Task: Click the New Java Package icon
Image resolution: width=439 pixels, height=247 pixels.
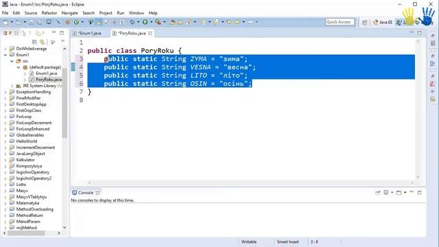Action: coord(68,22)
